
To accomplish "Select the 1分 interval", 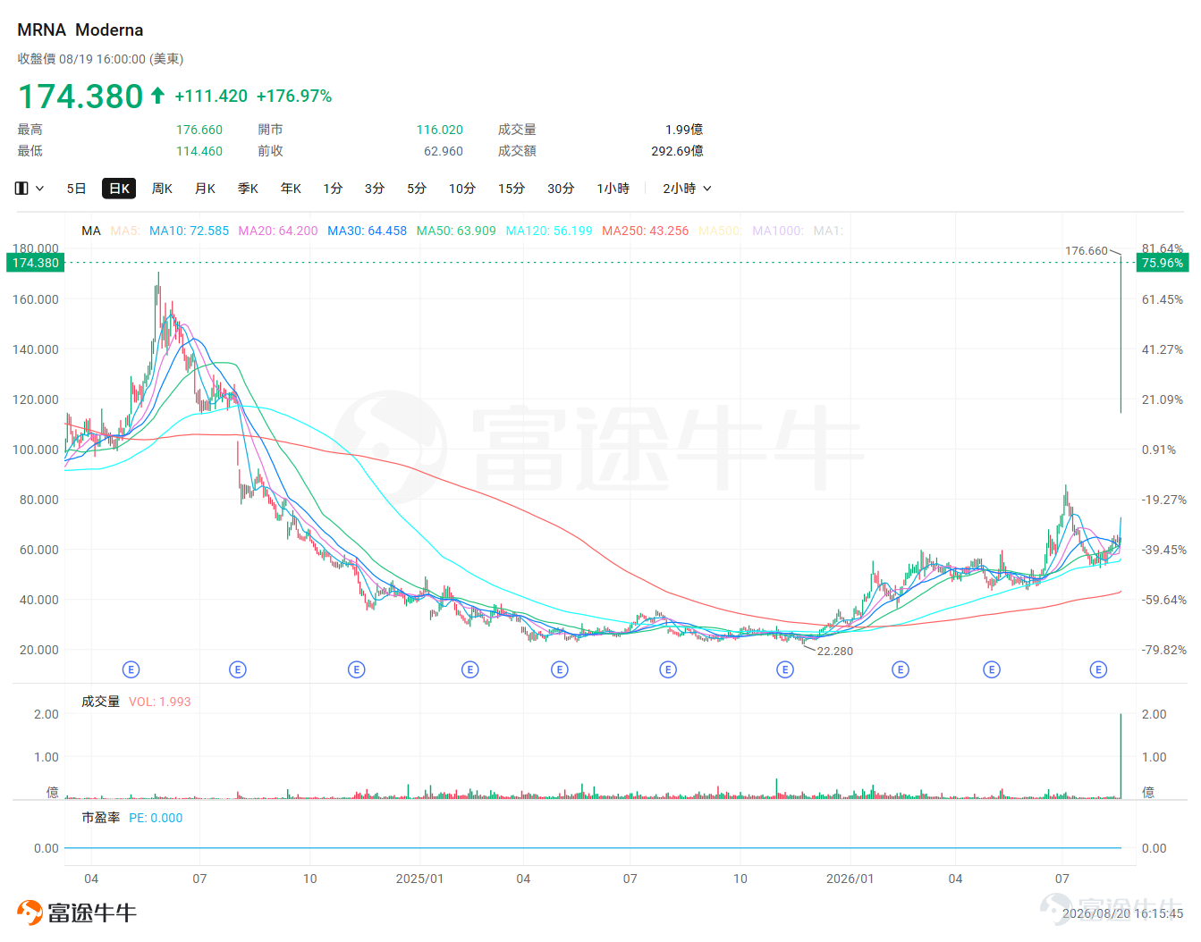I will tap(333, 189).
